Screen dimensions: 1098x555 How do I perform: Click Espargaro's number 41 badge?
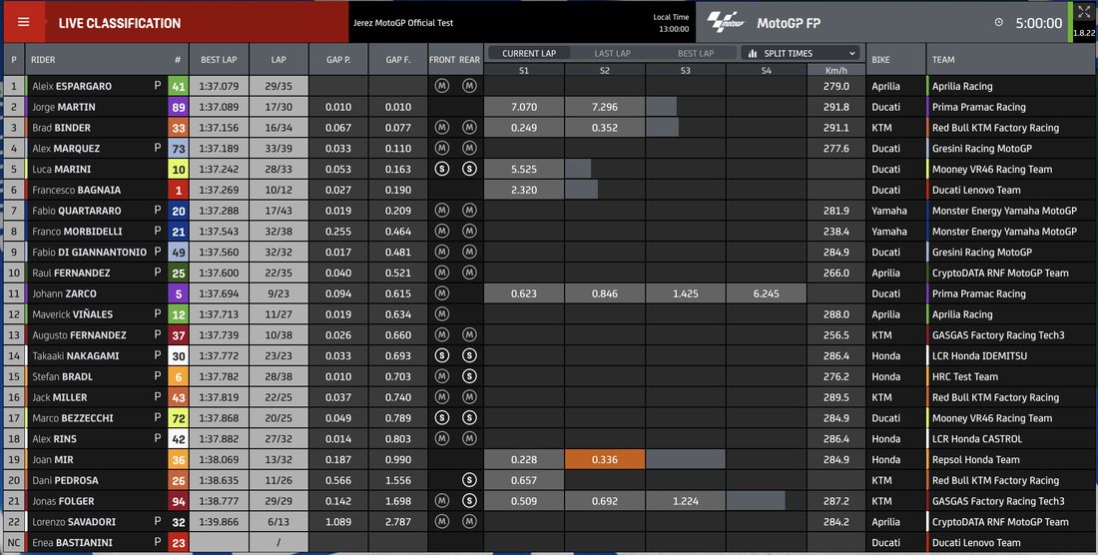pos(178,86)
